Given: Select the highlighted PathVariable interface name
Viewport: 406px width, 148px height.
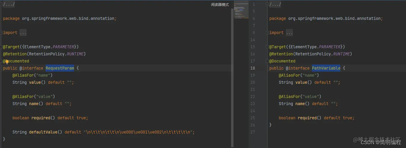Looking at the screenshot, I should click(326, 68).
